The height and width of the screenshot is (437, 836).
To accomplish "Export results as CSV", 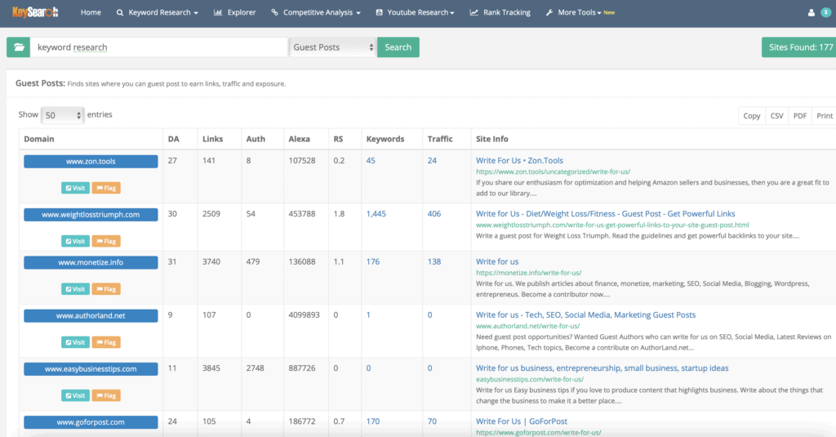I will pyautogui.click(x=777, y=116).
